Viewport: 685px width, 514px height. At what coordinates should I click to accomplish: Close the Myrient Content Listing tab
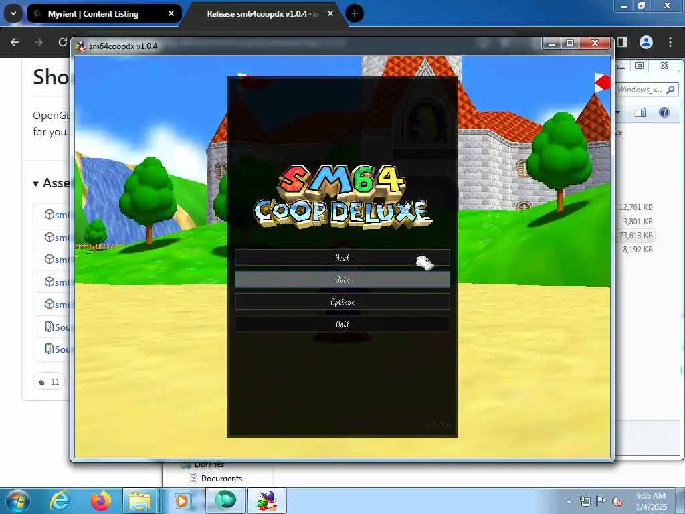tap(171, 13)
